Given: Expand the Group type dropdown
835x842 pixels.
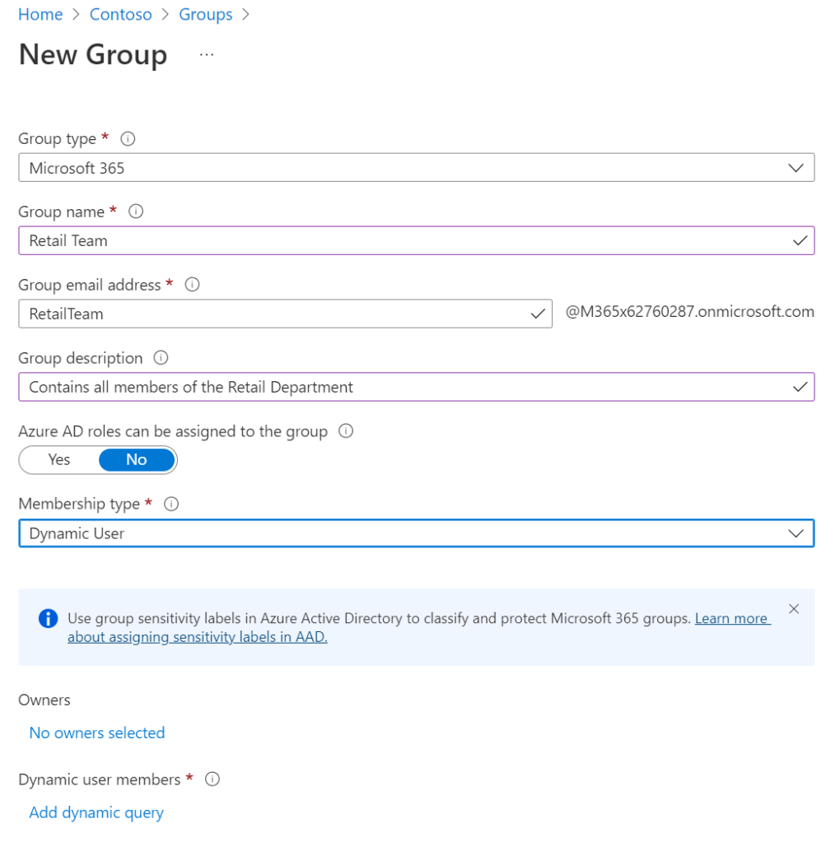Looking at the screenshot, I should (x=416, y=168).
